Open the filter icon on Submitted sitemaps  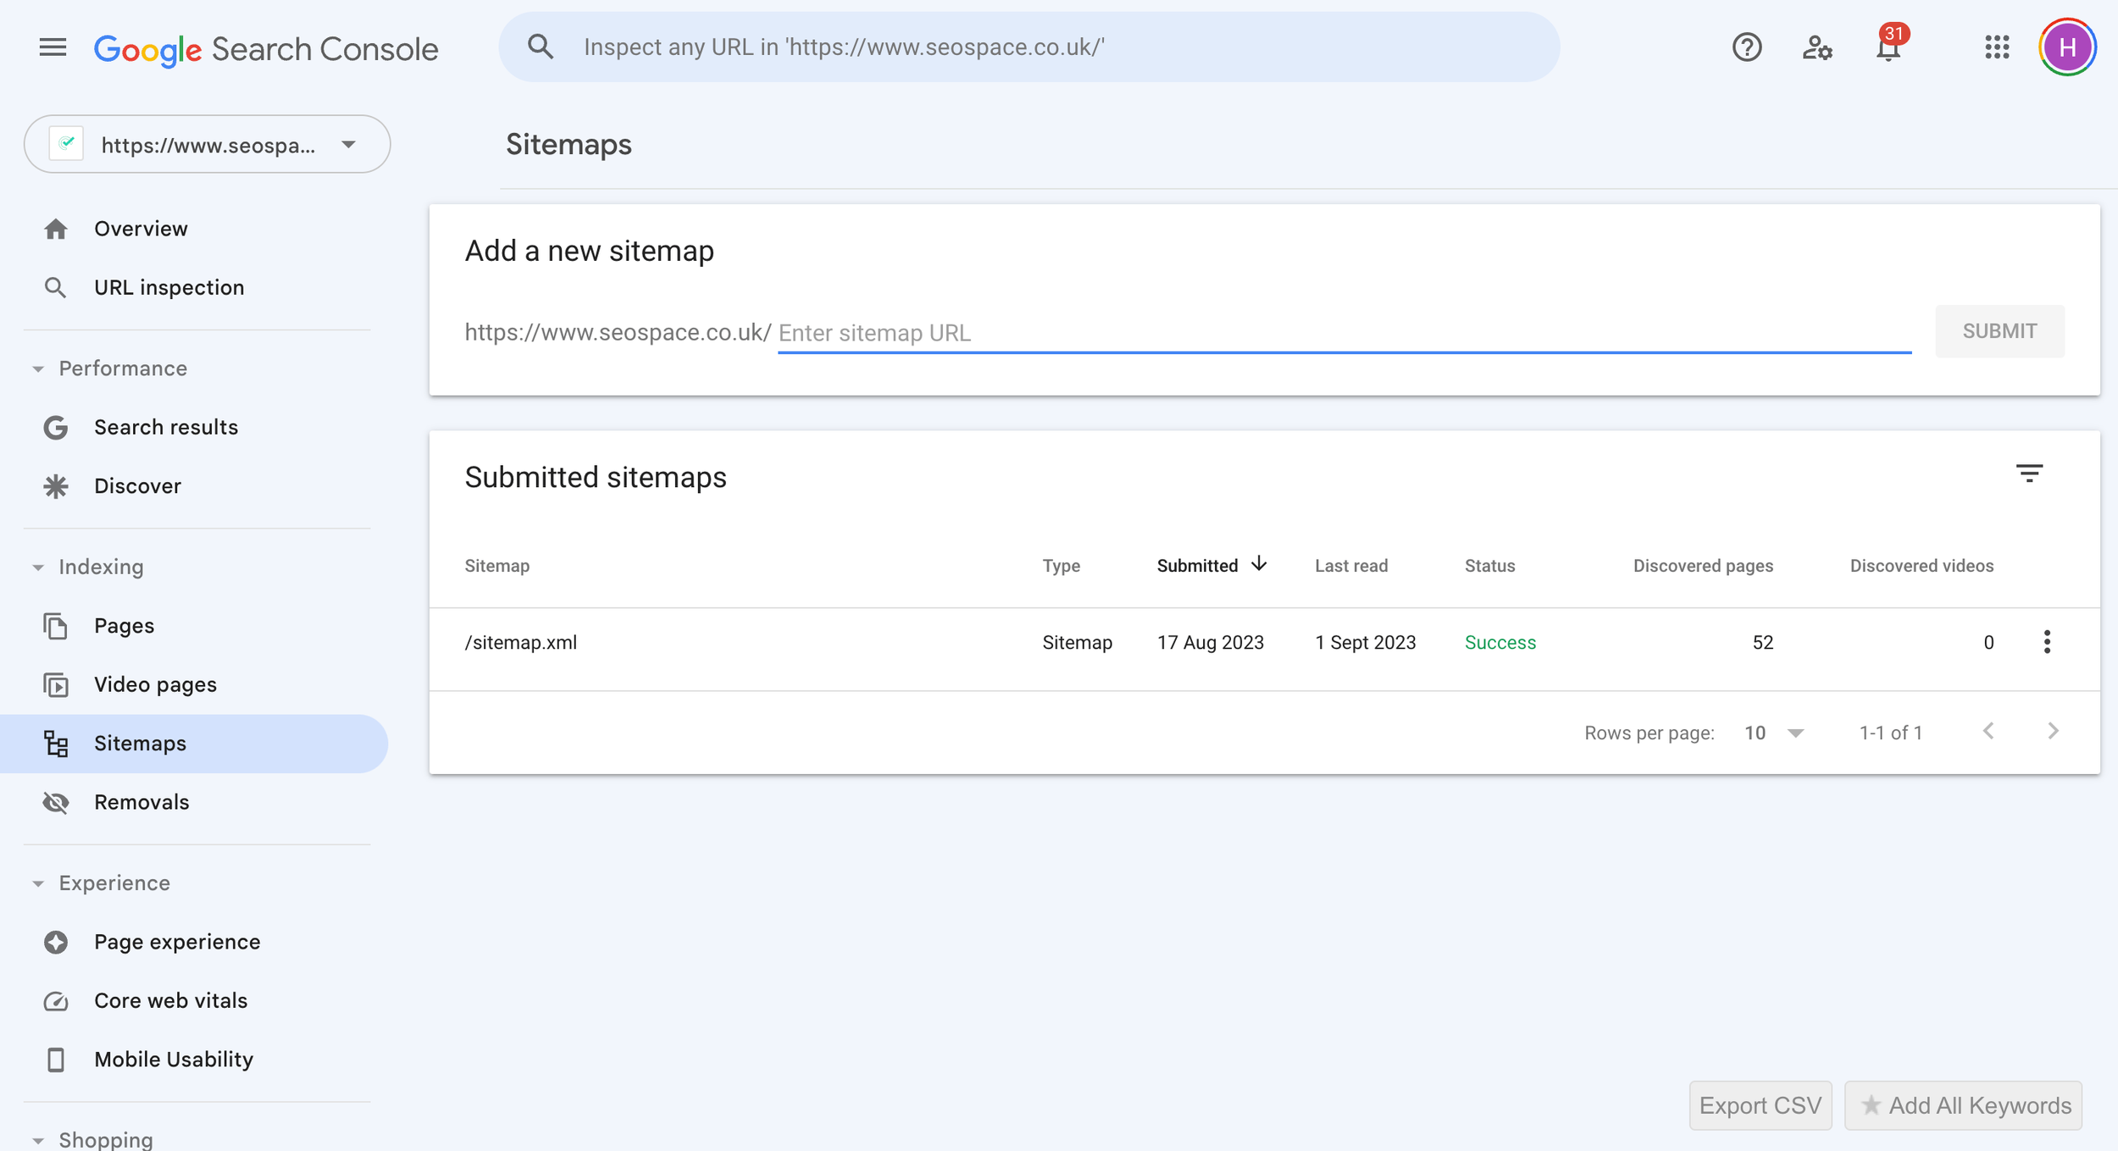(x=2031, y=474)
